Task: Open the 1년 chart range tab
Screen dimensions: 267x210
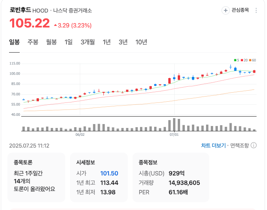Action: [x=107, y=42]
